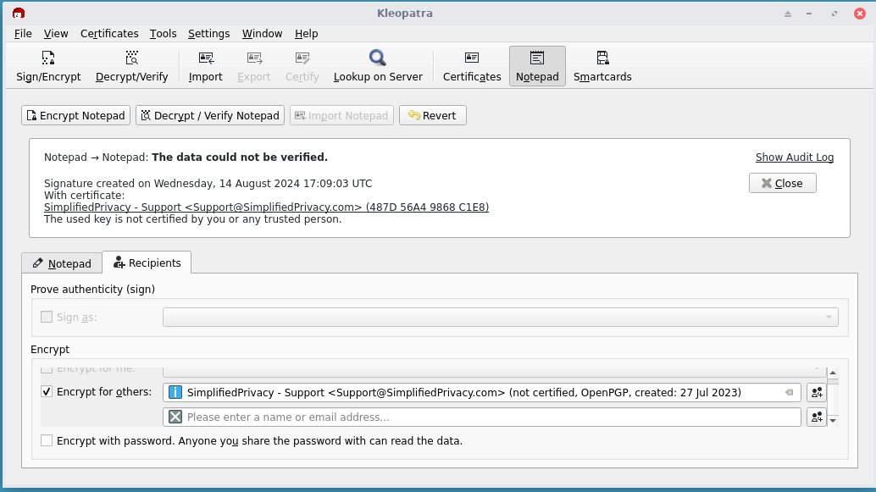Select the Notepad toolbar button

(x=537, y=66)
